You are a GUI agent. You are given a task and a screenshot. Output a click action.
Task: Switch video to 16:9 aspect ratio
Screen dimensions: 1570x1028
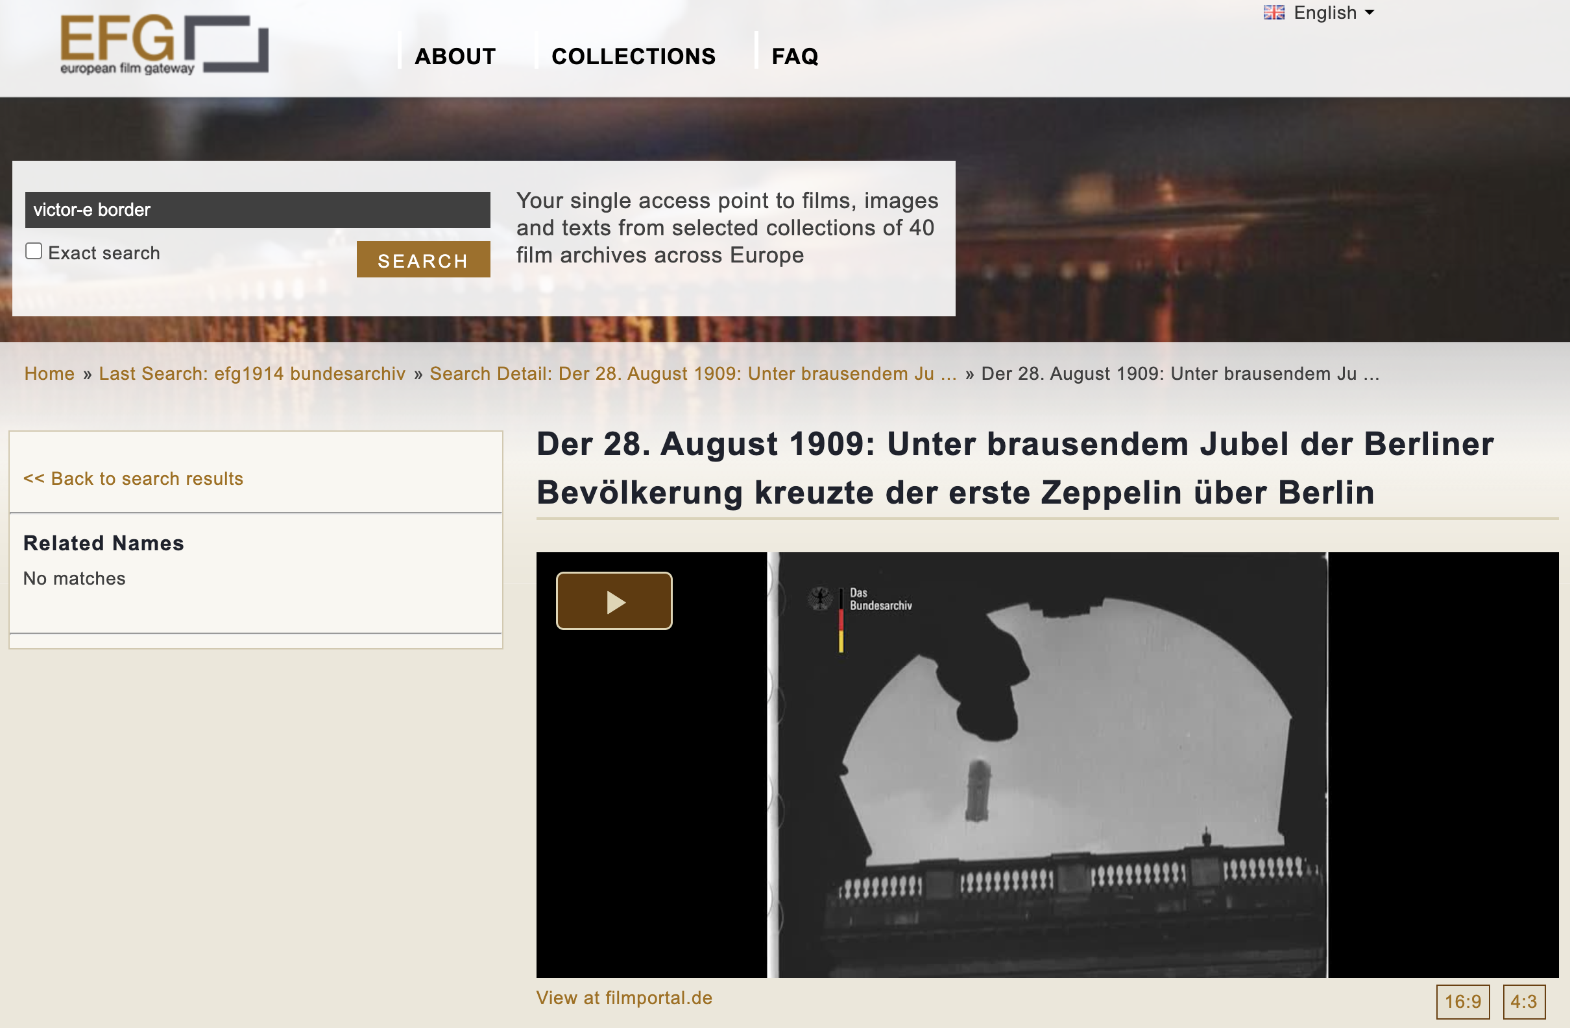[1462, 1001]
